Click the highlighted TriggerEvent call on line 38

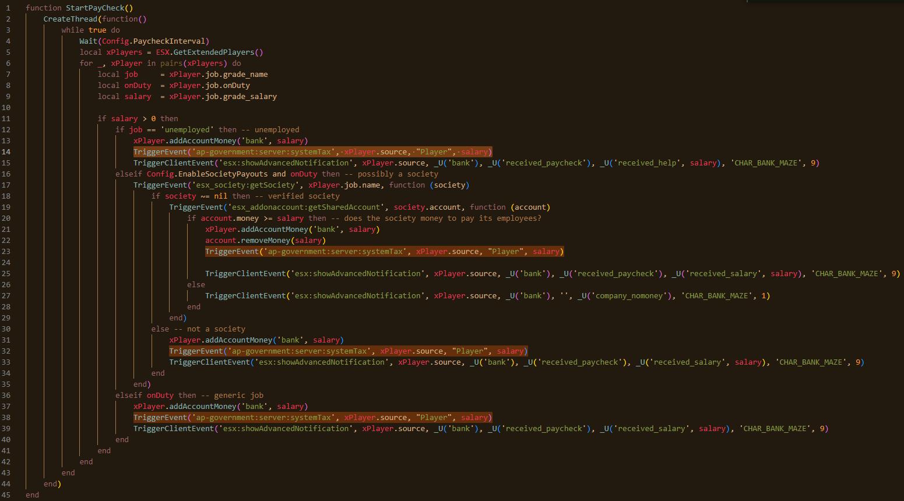tap(313, 418)
